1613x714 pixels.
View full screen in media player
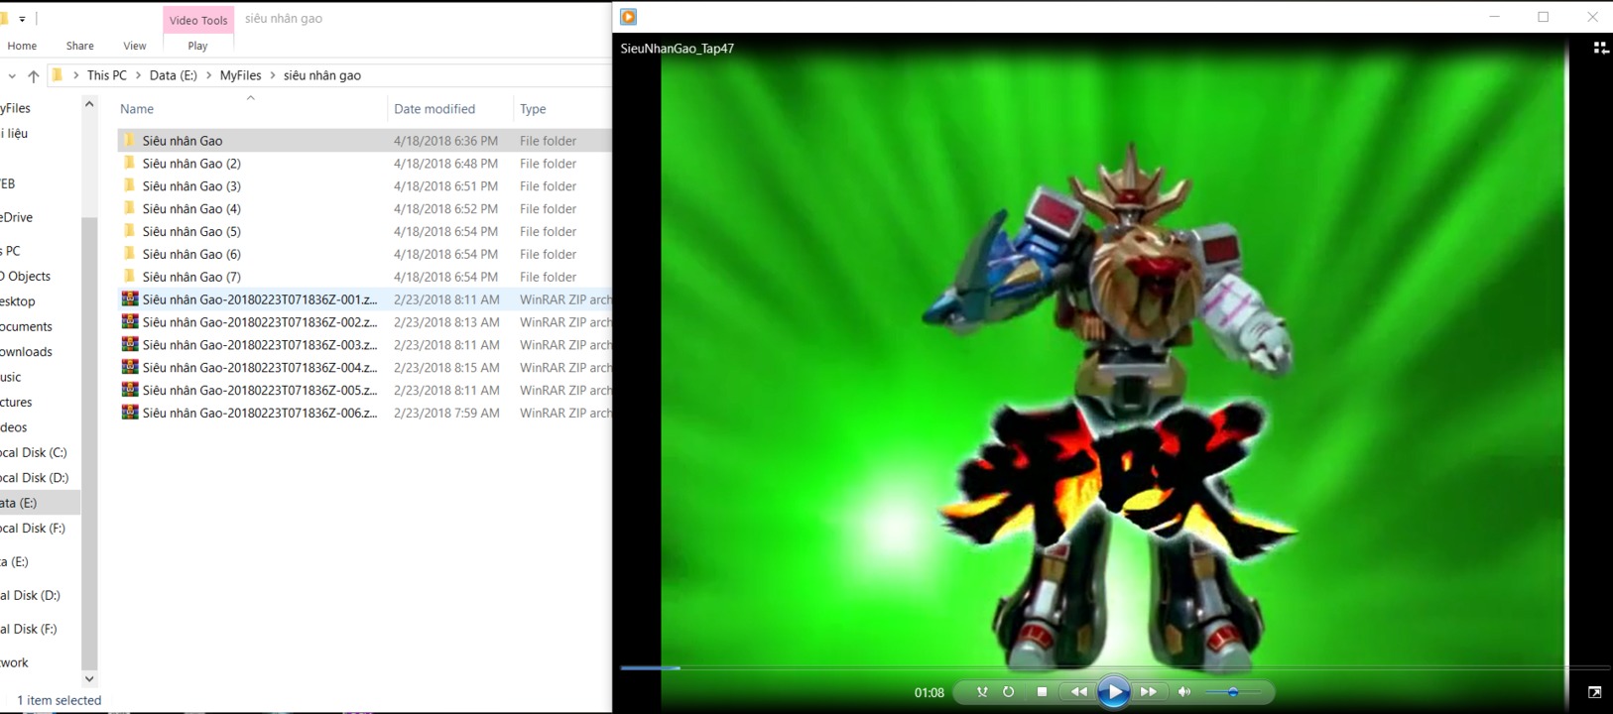pos(1594,692)
